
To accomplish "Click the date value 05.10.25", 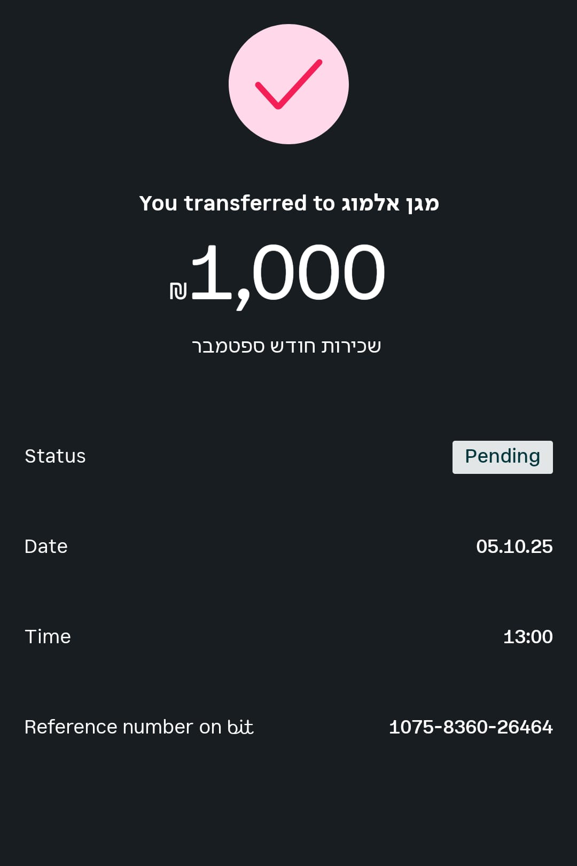I will 514,547.
